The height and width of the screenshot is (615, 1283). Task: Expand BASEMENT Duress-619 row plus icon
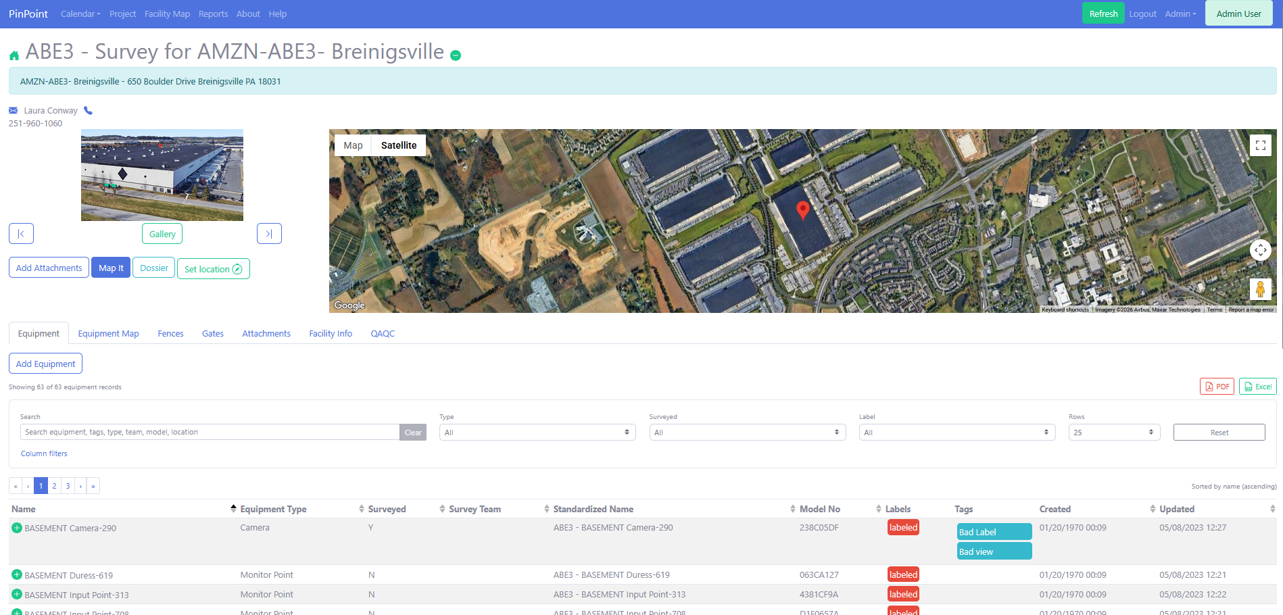[17, 575]
